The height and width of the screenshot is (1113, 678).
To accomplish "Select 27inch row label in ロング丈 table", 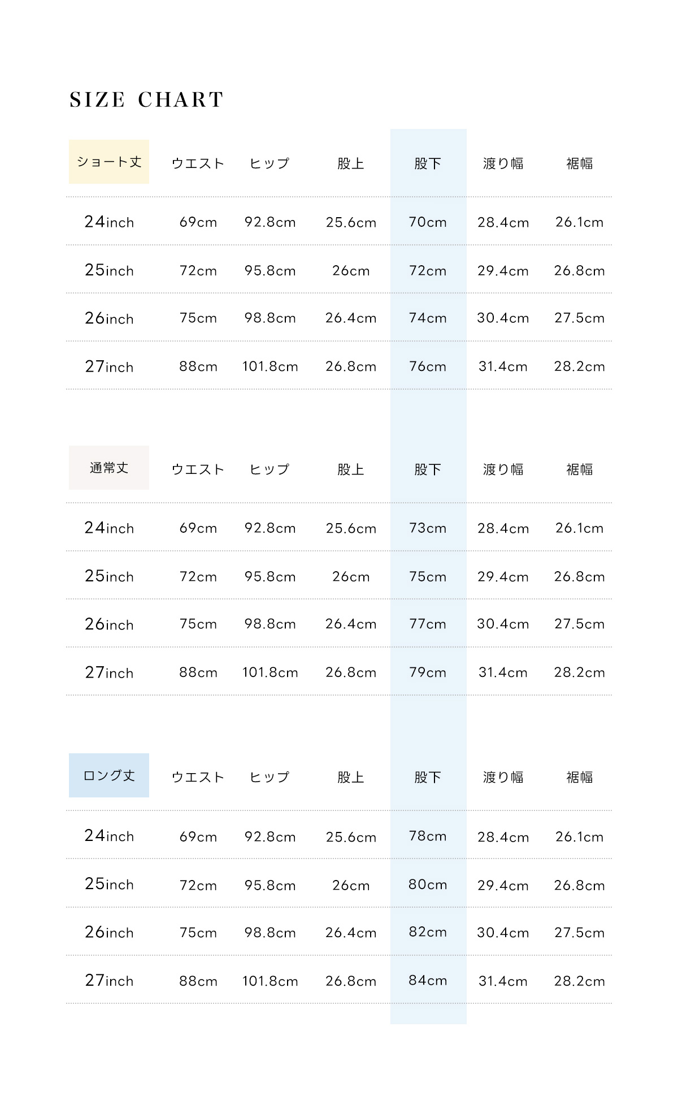I will [109, 981].
